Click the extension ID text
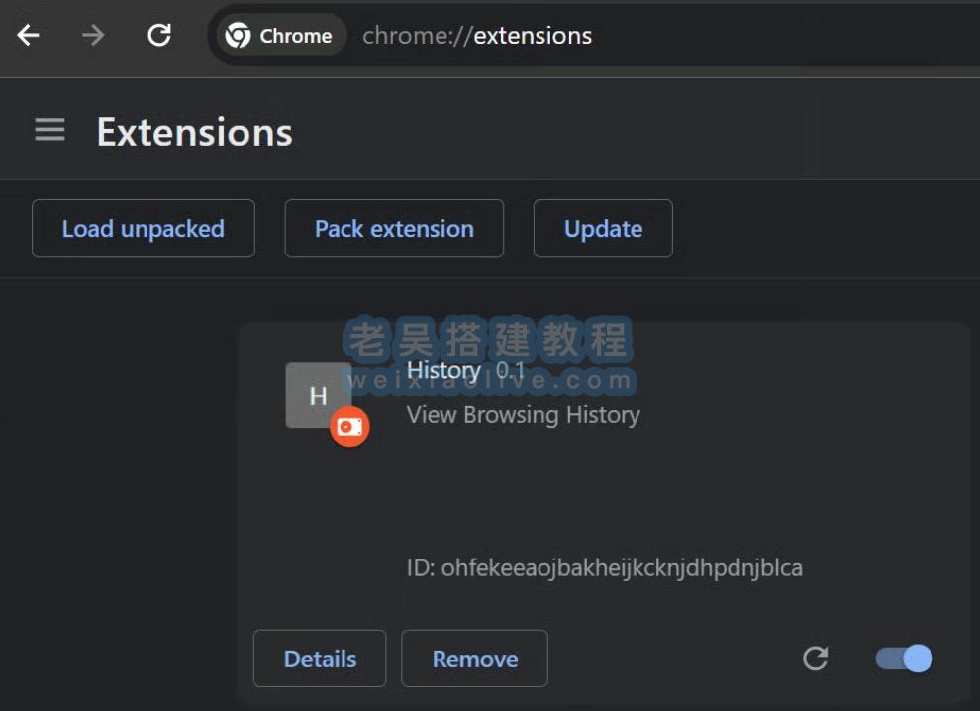Screen dimensions: 980x711 click(x=604, y=567)
